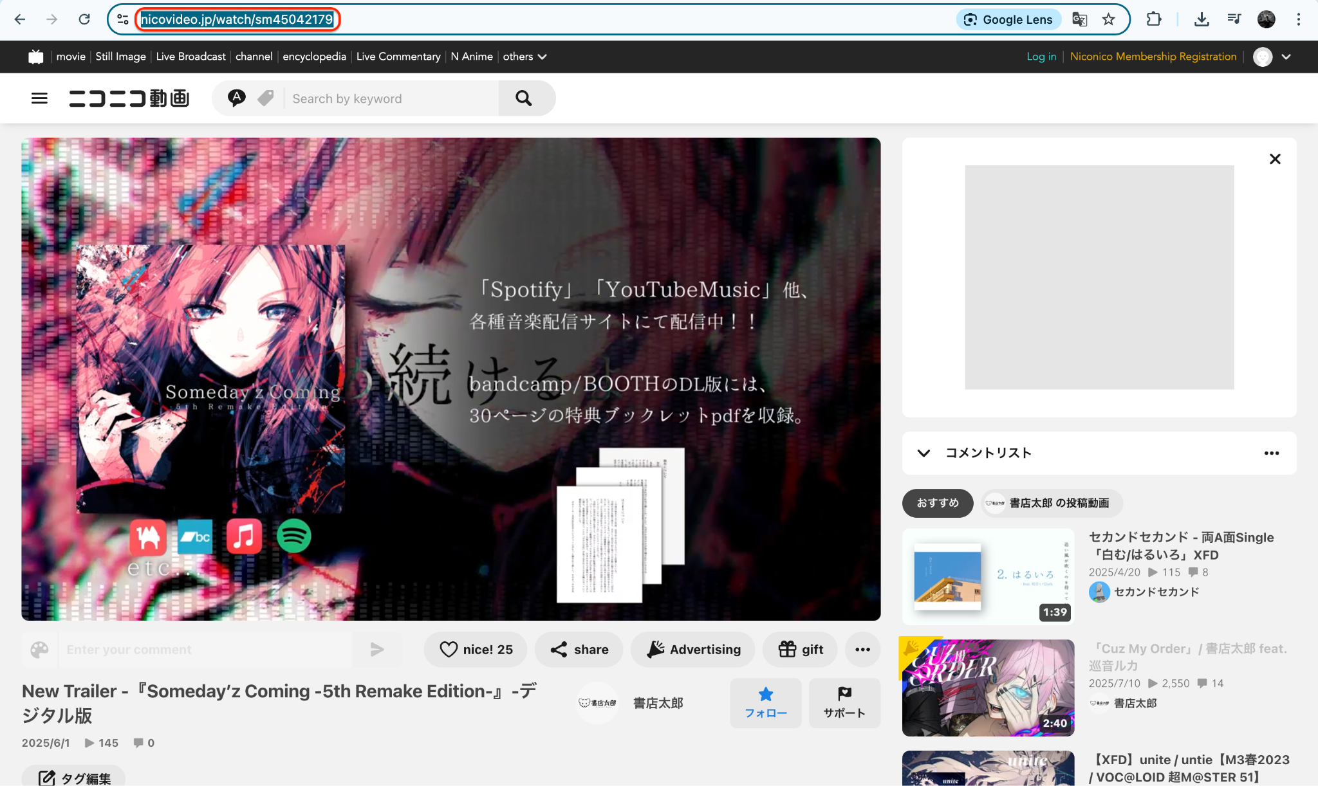Follow 書店太郎 using the フォロー button
The image size is (1318, 786).
pyautogui.click(x=765, y=703)
